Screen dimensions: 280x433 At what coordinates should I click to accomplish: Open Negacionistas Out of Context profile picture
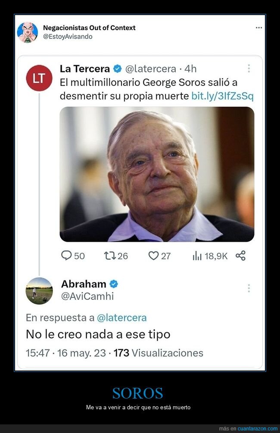pyautogui.click(x=28, y=33)
